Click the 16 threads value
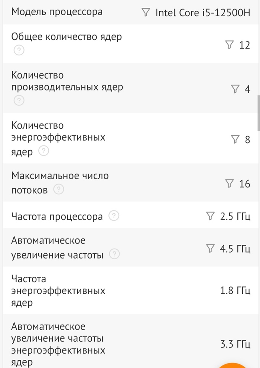The width and height of the screenshot is (260, 368). click(244, 184)
